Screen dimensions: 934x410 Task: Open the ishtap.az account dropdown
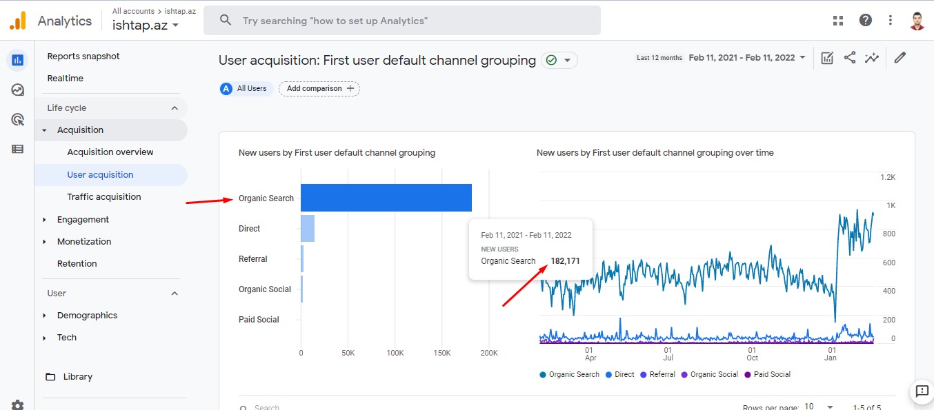pyautogui.click(x=146, y=25)
